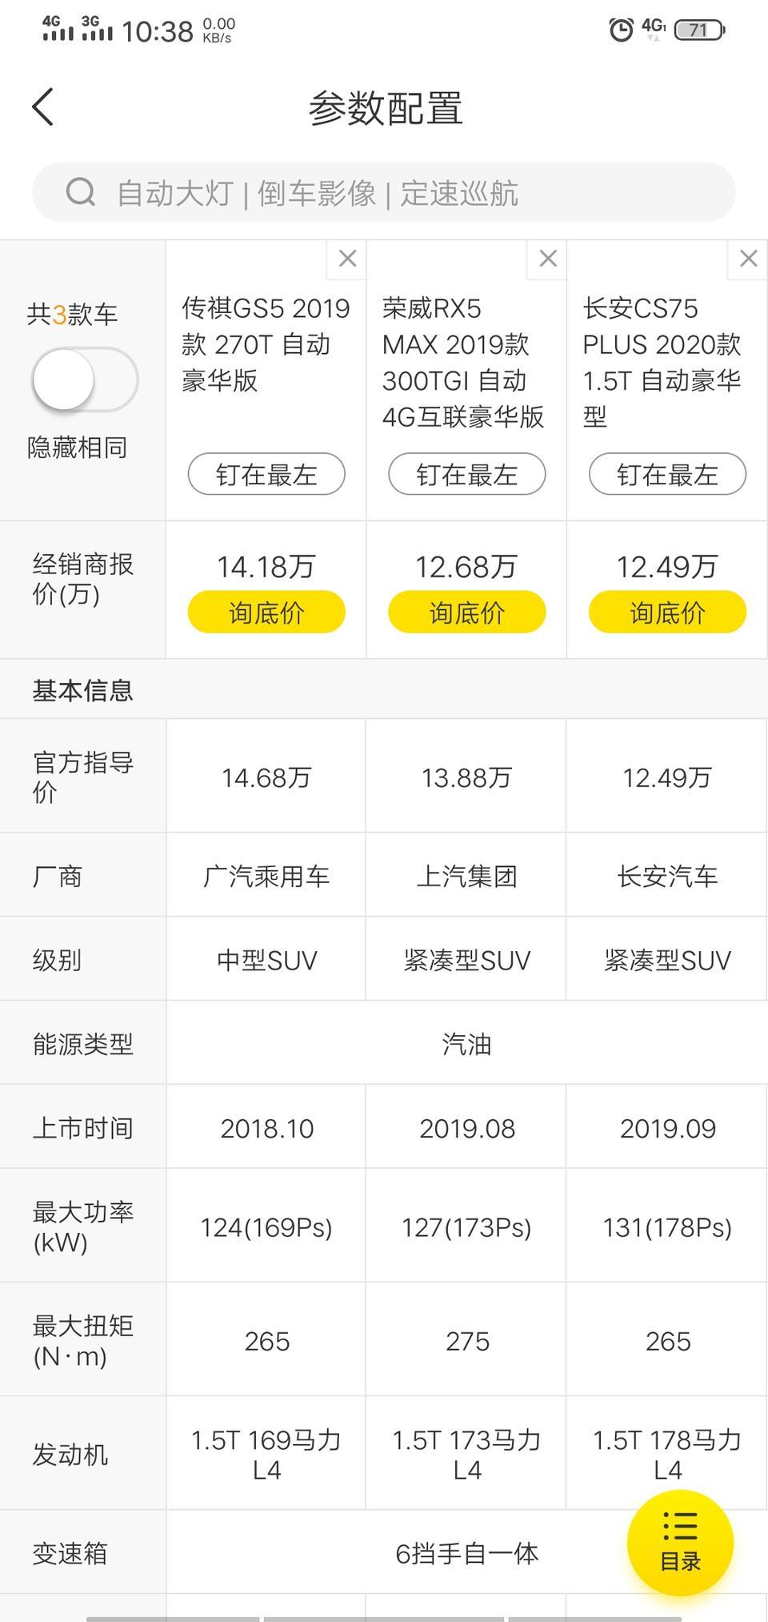The height and width of the screenshot is (1622, 768).
Task: Tap the 经销商报价(万) row label
Action: coord(82,579)
